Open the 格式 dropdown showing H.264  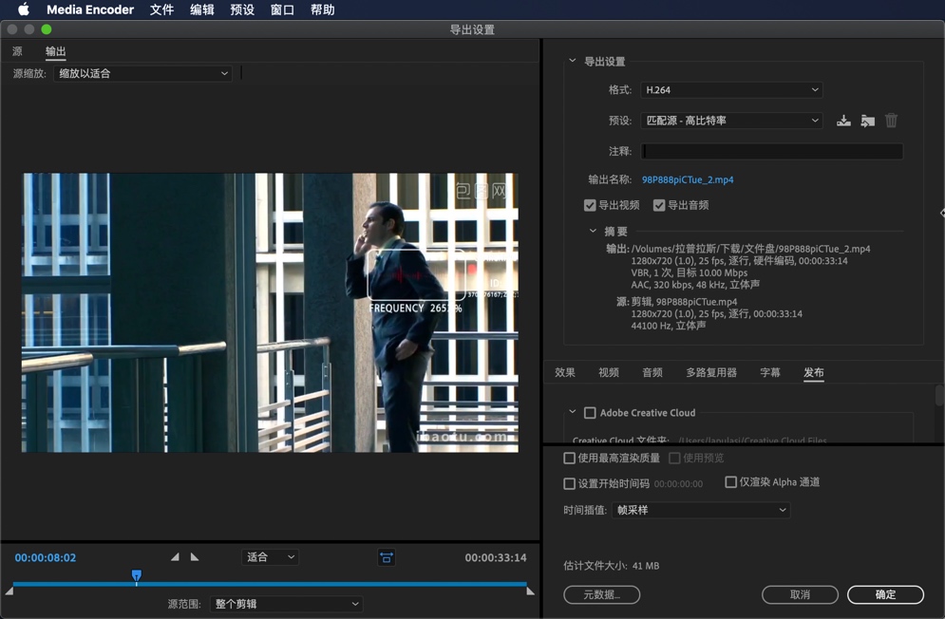[x=730, y=89]
